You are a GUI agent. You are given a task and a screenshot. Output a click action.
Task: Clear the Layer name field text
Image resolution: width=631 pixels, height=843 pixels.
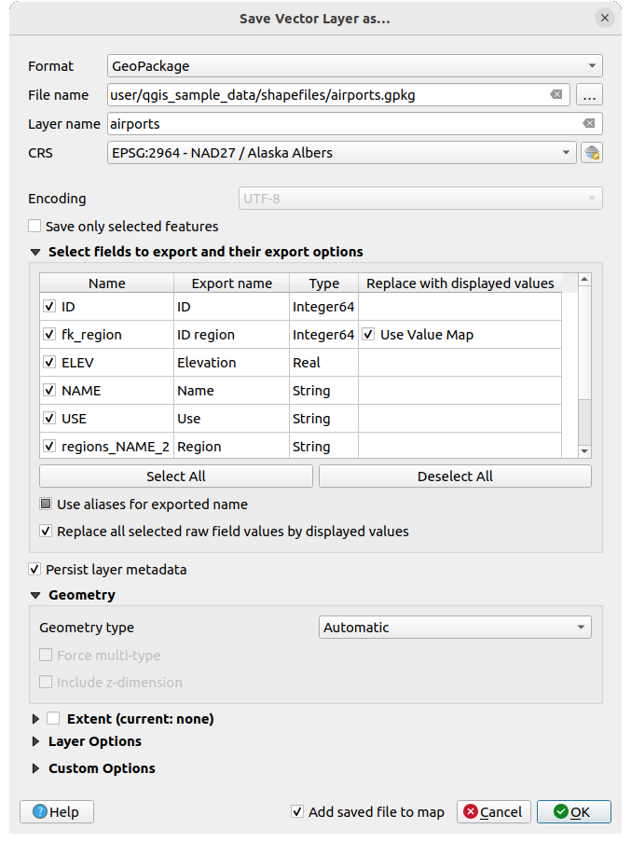(x=589, y=124)
